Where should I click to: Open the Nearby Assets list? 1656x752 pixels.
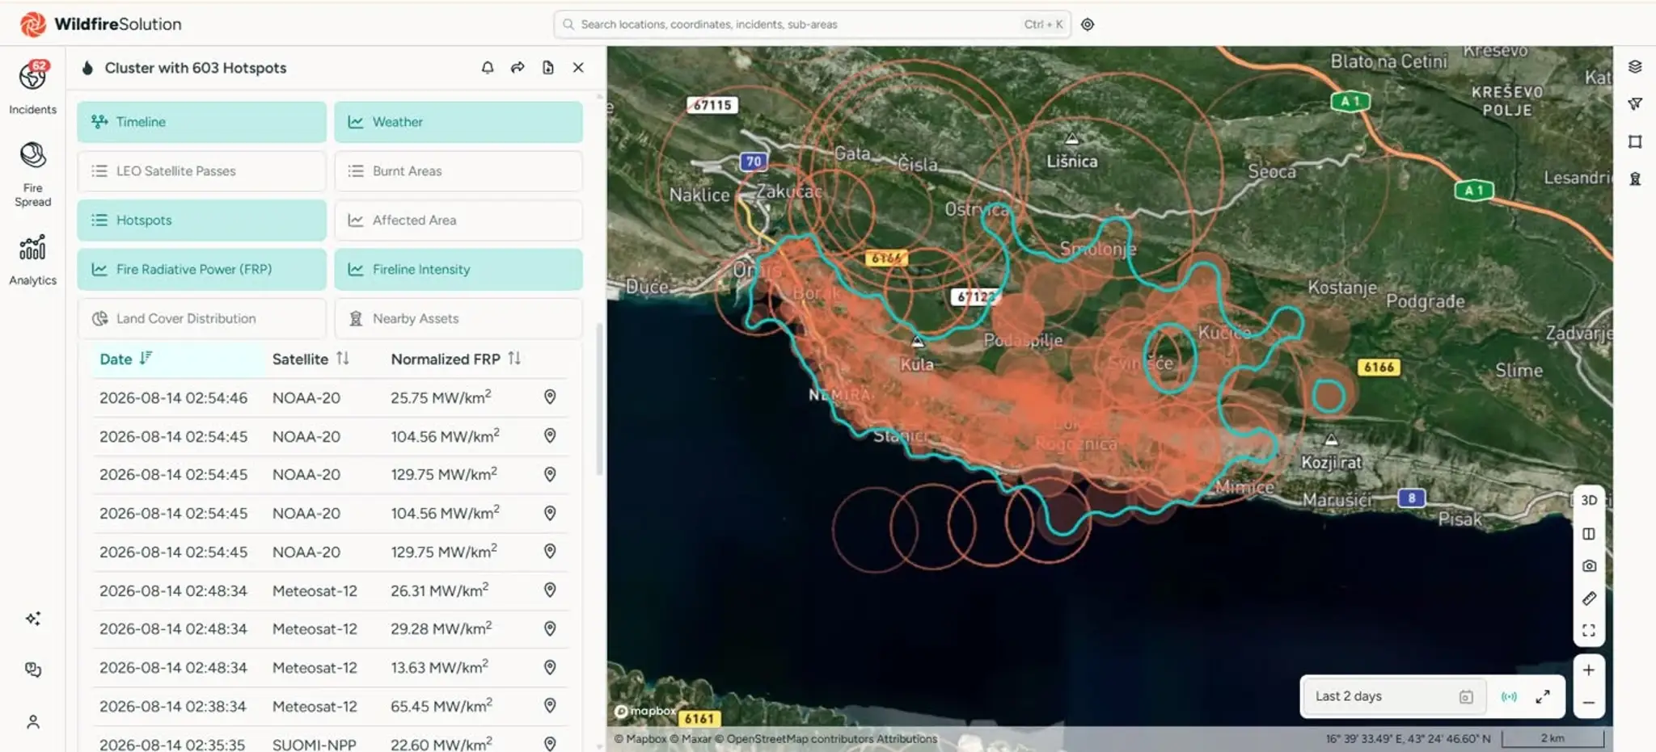pos(458,319)
